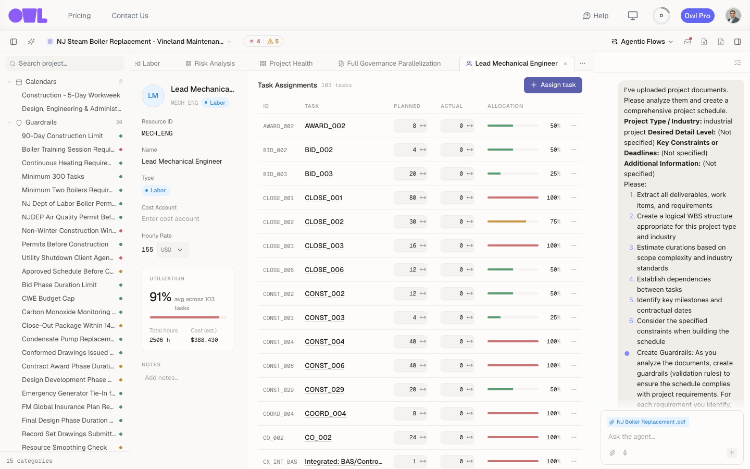Open the Pricing menu item

tap(79, 16)
